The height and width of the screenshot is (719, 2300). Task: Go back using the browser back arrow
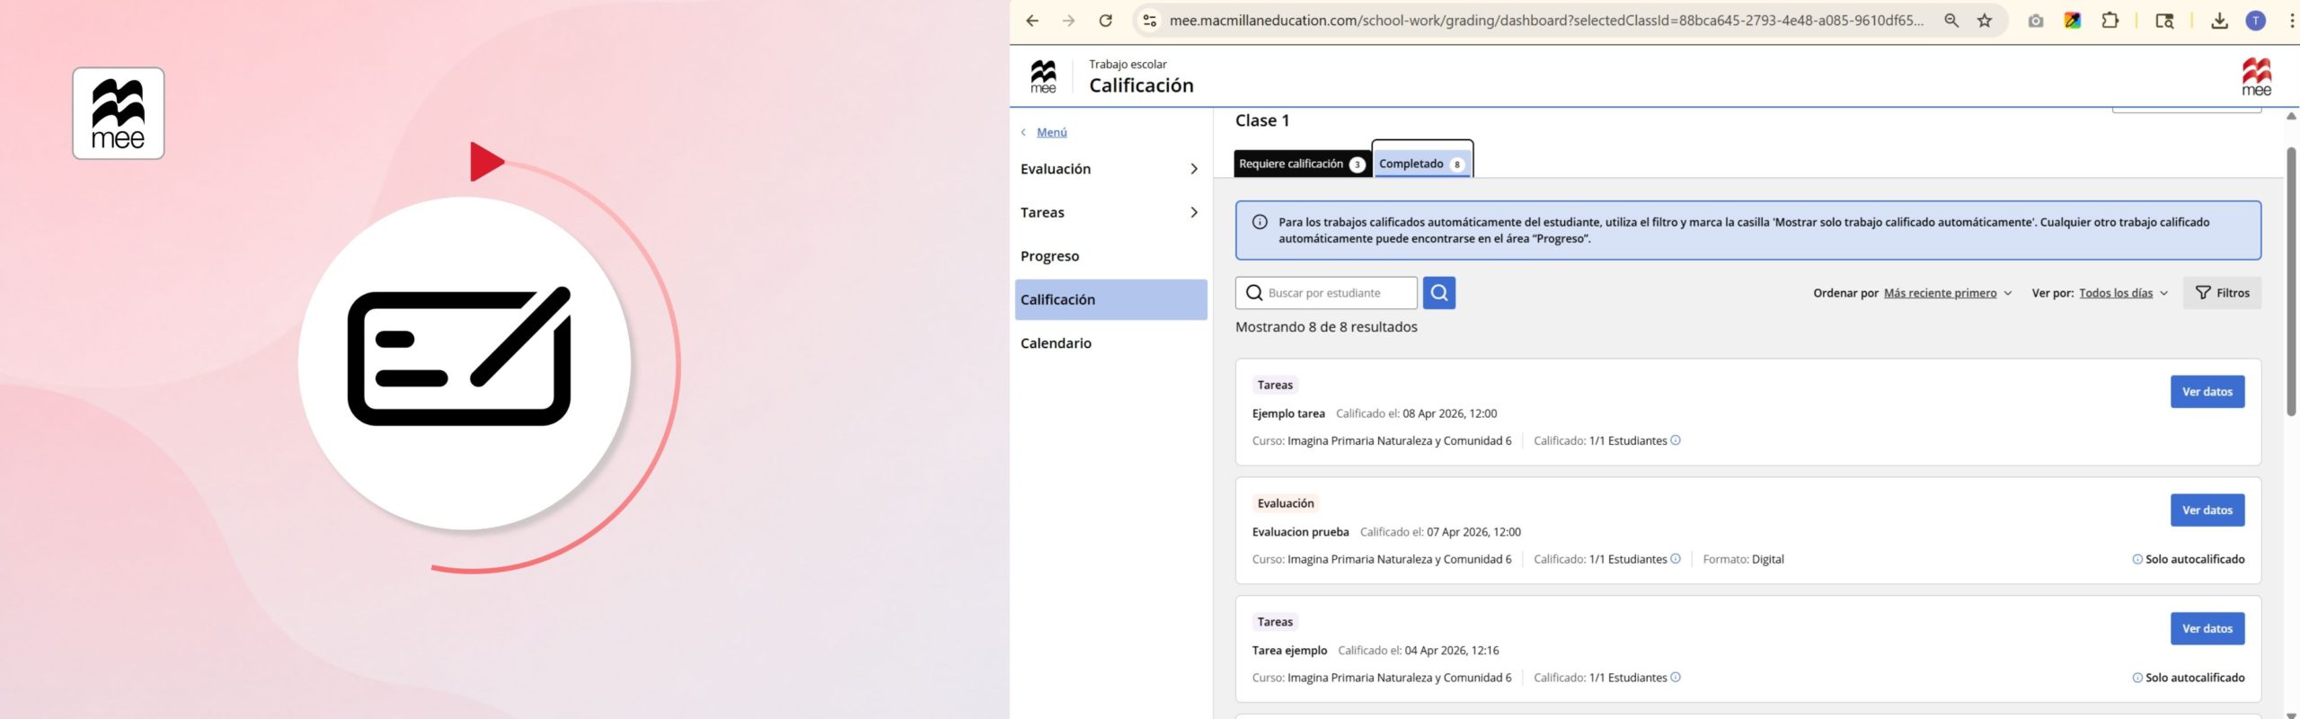[x=1032, y=21]
